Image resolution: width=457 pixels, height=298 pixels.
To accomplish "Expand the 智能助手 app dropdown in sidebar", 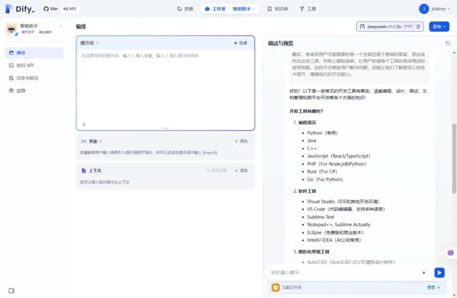I will 61,26.
